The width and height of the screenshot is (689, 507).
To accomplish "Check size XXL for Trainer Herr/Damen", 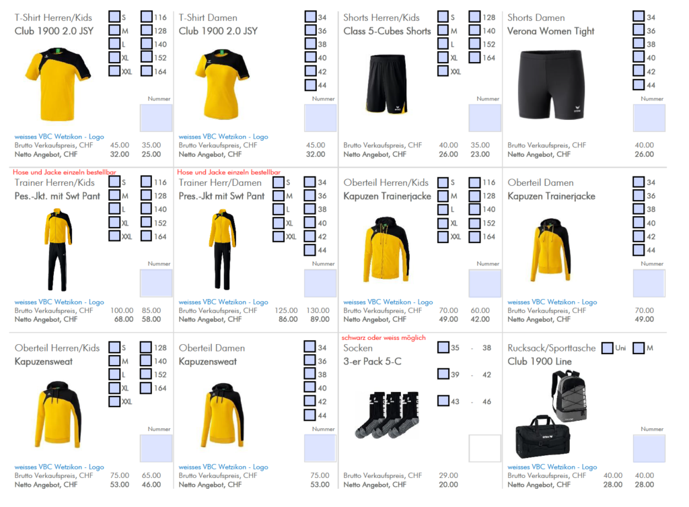I will 278,236.
